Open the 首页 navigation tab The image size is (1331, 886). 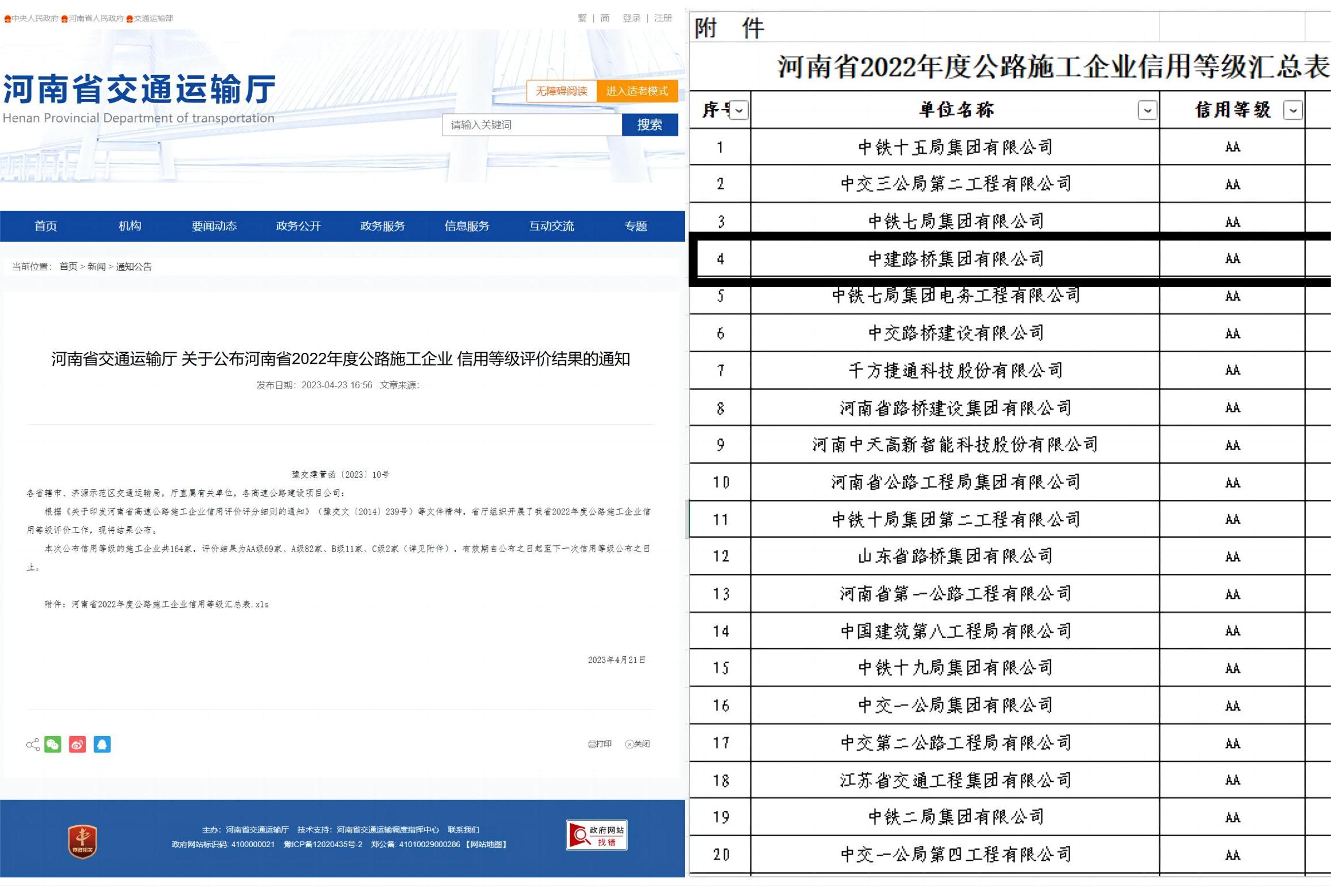[46, 226]
